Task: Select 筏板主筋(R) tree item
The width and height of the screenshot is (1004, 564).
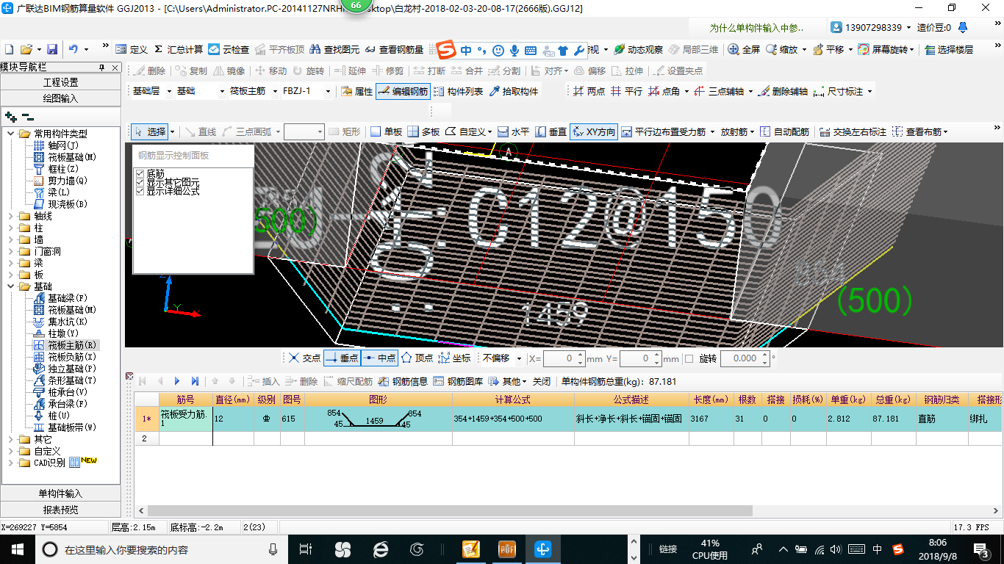Action: pyautogui.click(x=72, y=345)
